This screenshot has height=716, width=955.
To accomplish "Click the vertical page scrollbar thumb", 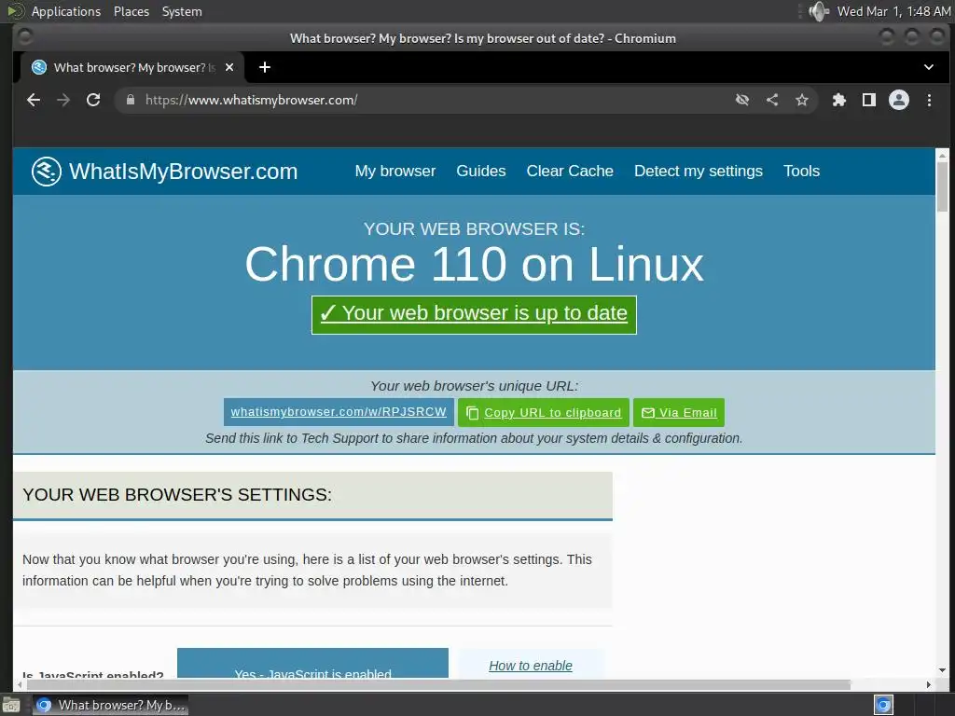I will 942,186.
